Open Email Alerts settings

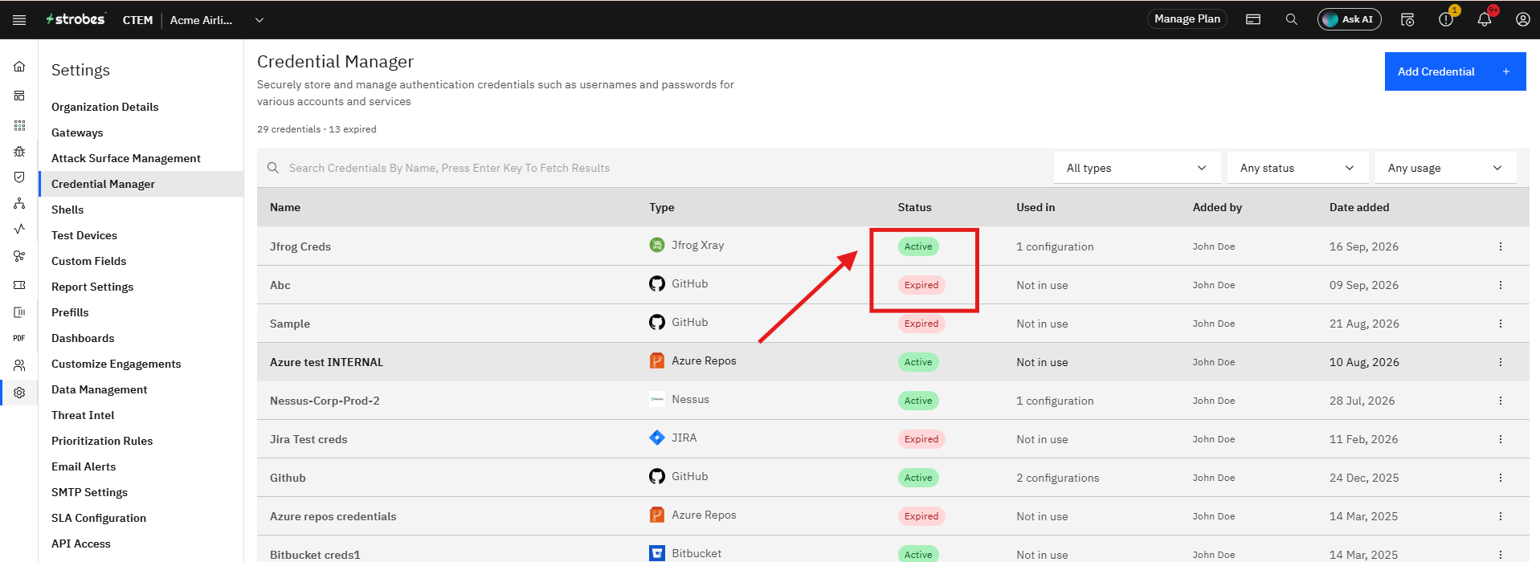pyautogui.click(x=84, y=466)
